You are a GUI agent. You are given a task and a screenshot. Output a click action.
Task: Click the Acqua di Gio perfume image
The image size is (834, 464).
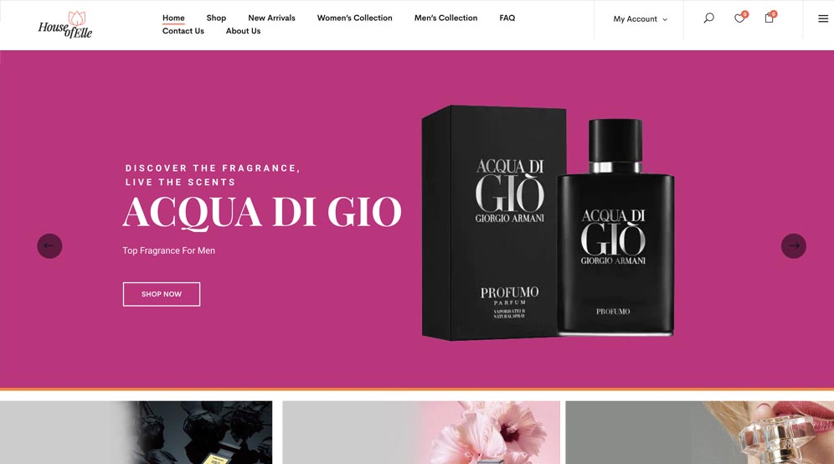coord(548,223)
